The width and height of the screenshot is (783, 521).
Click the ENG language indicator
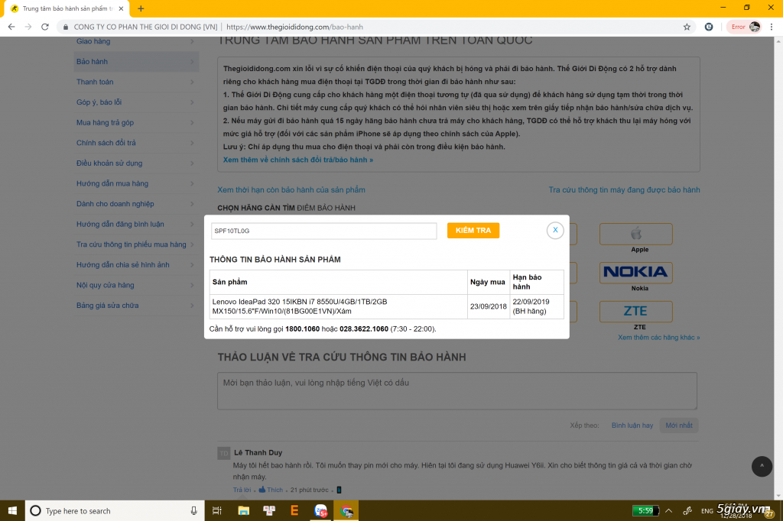coord(707,511)
